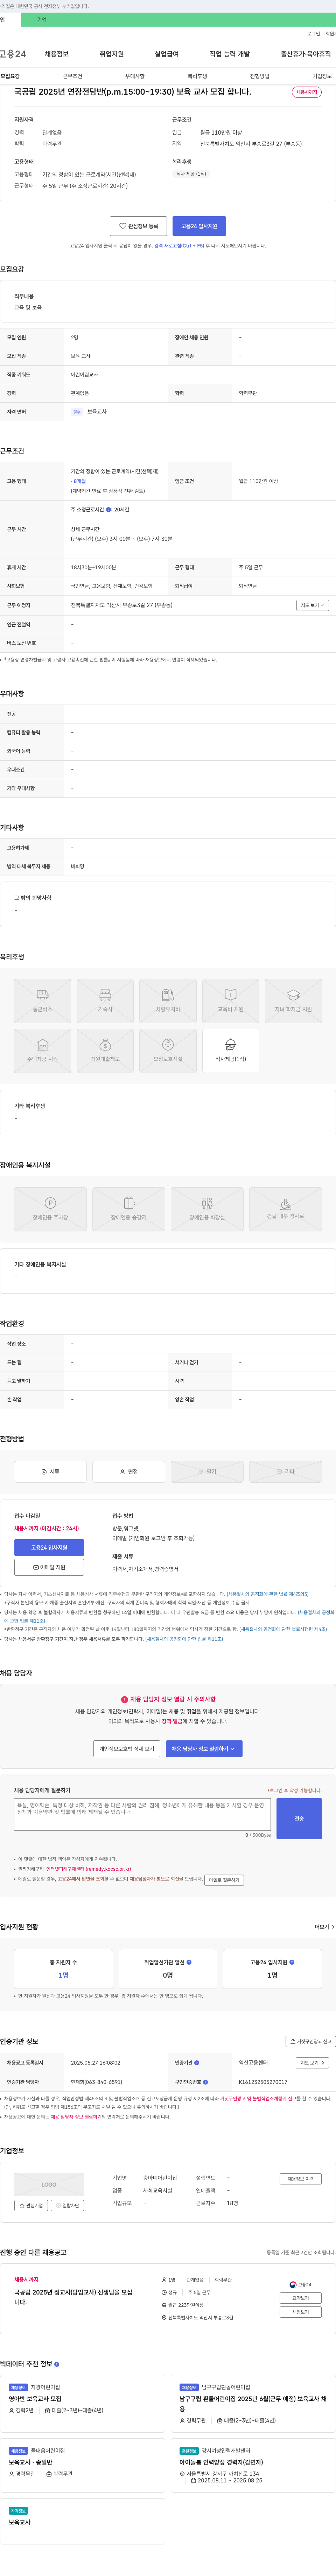The image size is (336, 2576).
Task: Click the top 고용24 입사지원 button
Action: tap(199, 226)
